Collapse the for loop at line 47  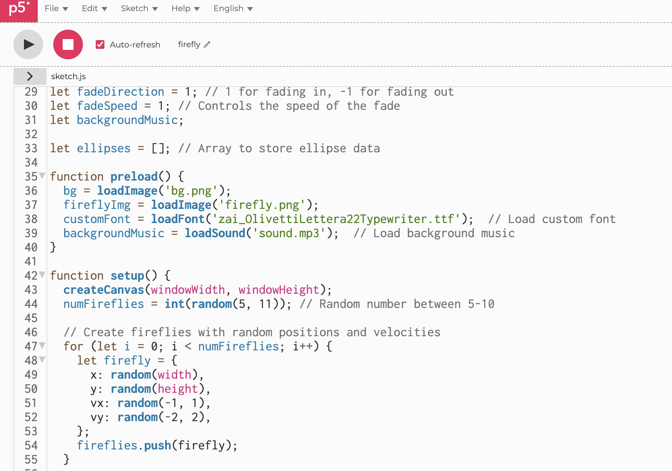pyautogui.click(x=42, y=345)
